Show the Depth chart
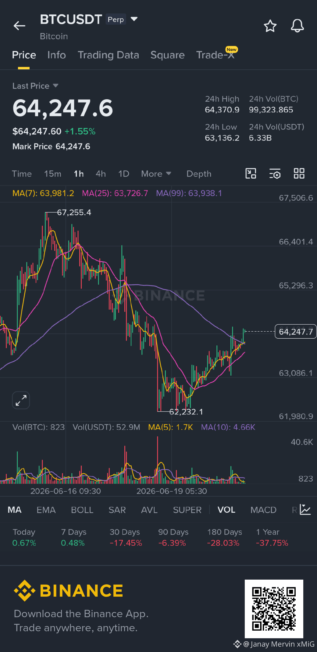The width and height of the screenshot is (317, 652). (x=199, y=174)
